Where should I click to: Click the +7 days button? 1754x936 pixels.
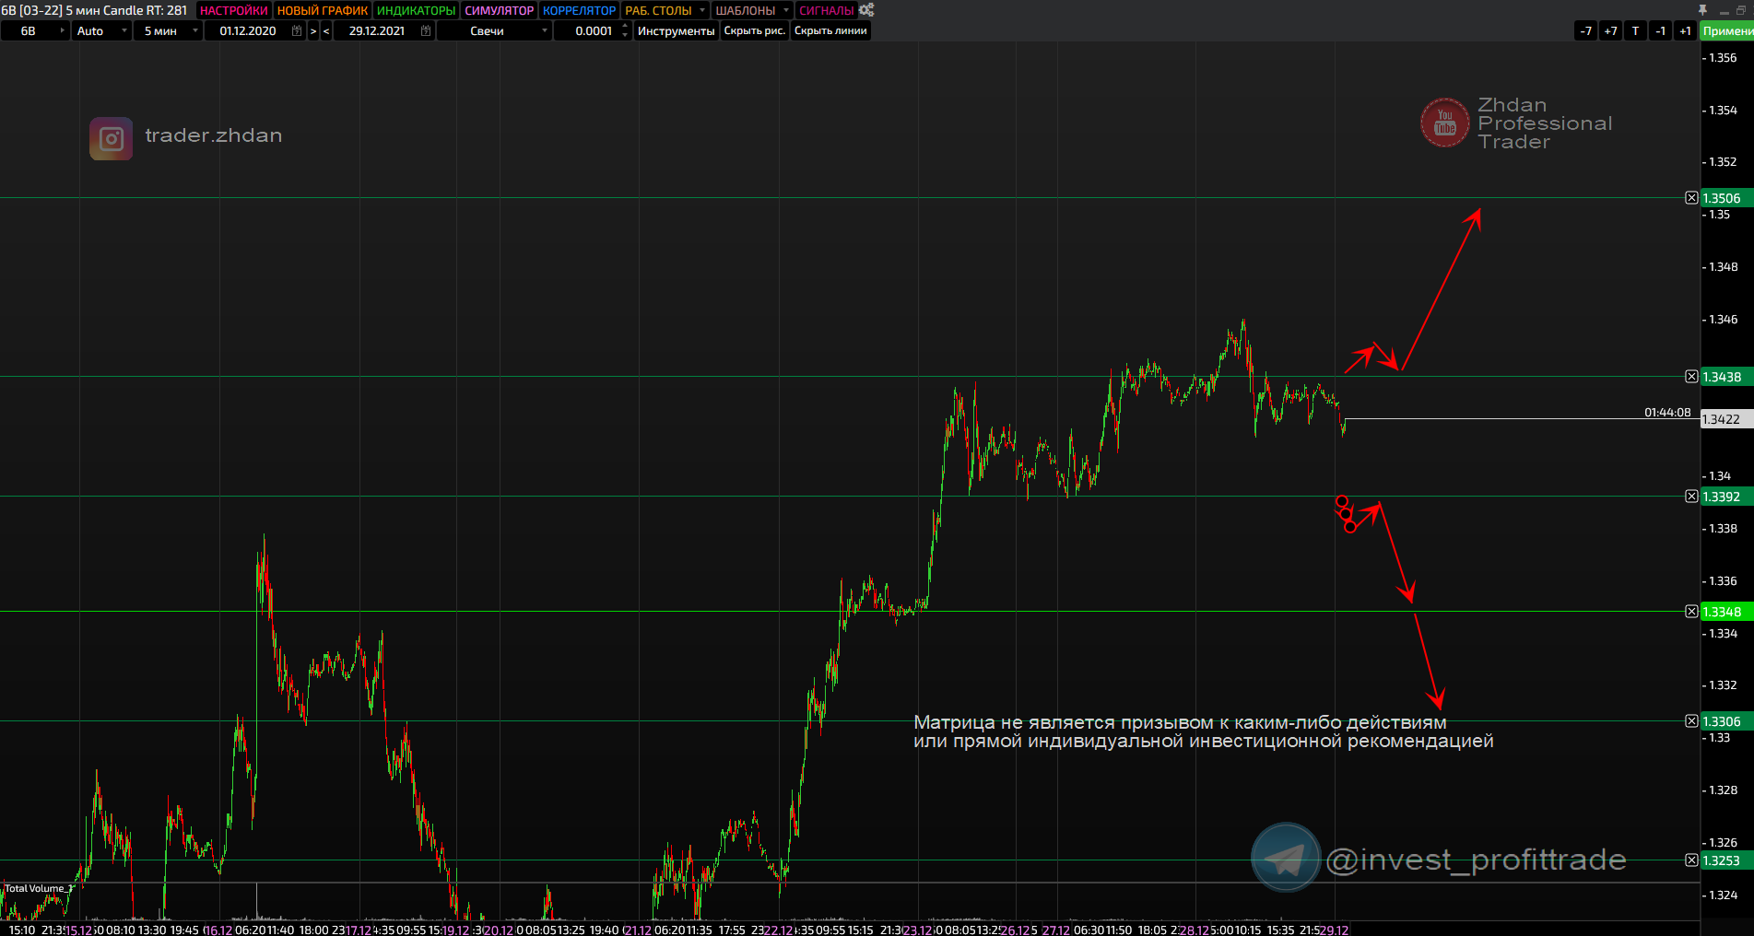click(x=1610, y=30)
